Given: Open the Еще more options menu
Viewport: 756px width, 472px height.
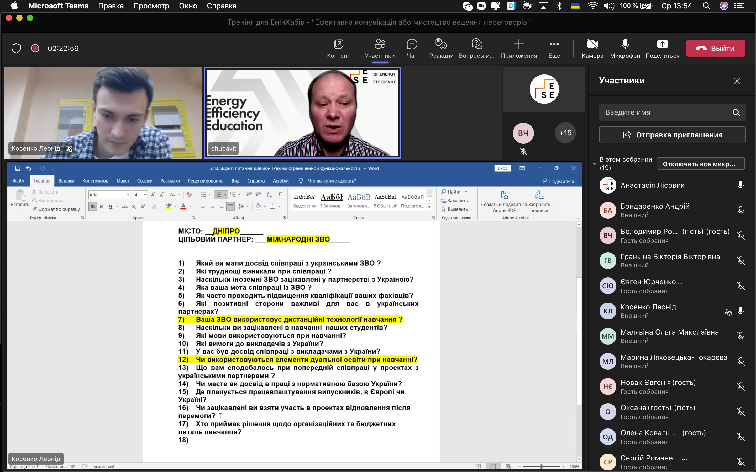Looking at the screenshot, I should tap(554, 49).
